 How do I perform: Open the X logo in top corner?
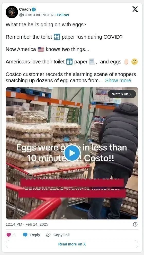click(135, 9)
